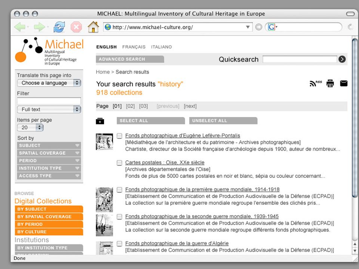Image resolution: width=359 pixels, height=269 pixels.
Task: Click the browser URL address field
Action: (178, 27)
